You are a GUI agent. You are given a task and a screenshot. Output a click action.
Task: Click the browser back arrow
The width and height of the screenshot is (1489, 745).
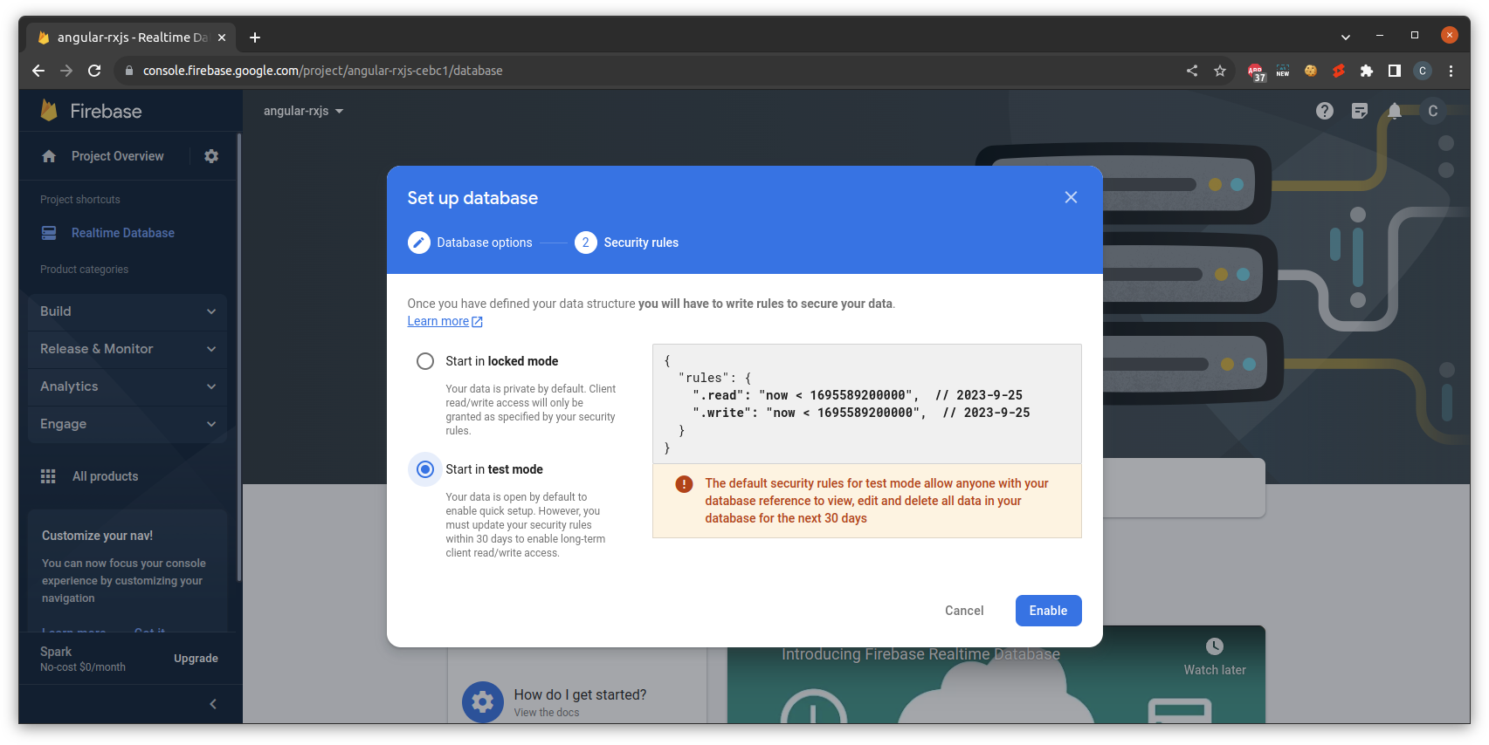coord(38,71)
